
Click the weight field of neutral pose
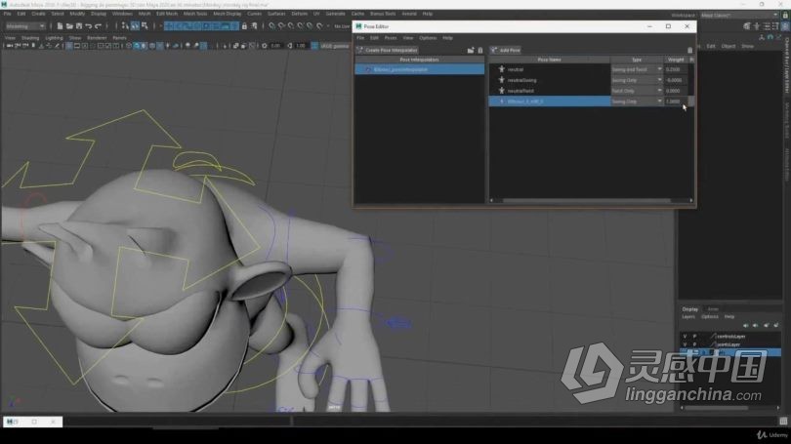click(675, 69)
